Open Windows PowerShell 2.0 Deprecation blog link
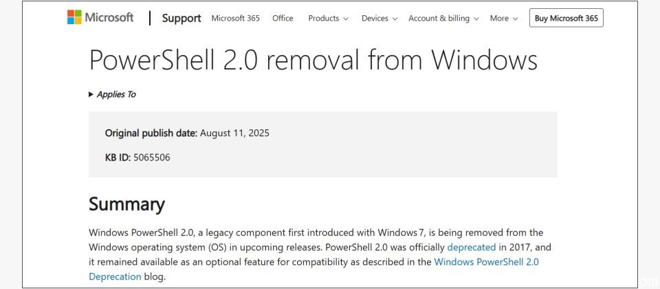 click(487, 261)
